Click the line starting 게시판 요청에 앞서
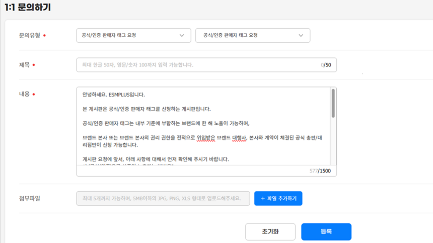Viewport: 433px width, 243px height. tap(156, 159)
